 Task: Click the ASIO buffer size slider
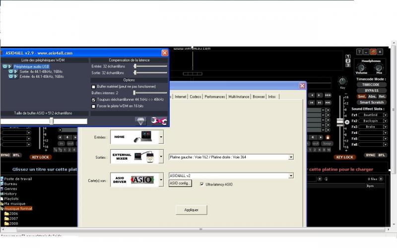[x=51, y=121]
